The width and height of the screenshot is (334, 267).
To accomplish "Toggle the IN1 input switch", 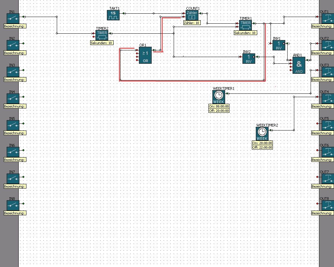I will [13, 18].
